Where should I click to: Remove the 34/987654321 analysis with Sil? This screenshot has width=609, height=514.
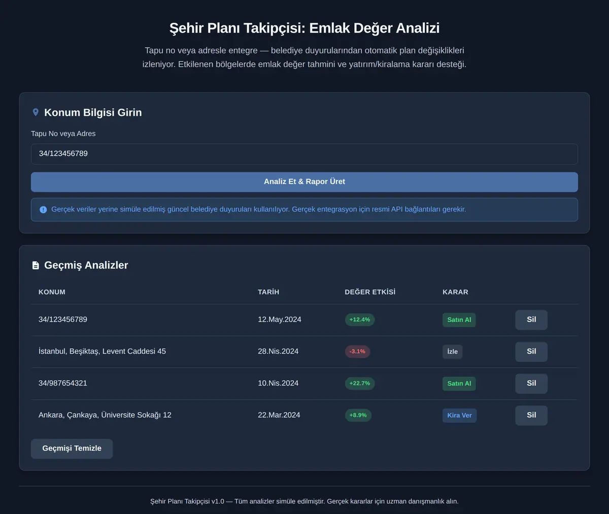click(531, 384)
